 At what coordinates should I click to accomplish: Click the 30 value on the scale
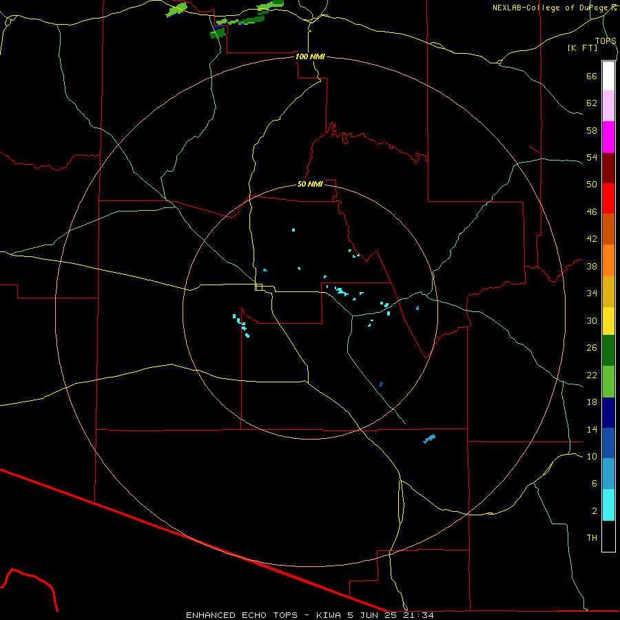tap(592, 320)
